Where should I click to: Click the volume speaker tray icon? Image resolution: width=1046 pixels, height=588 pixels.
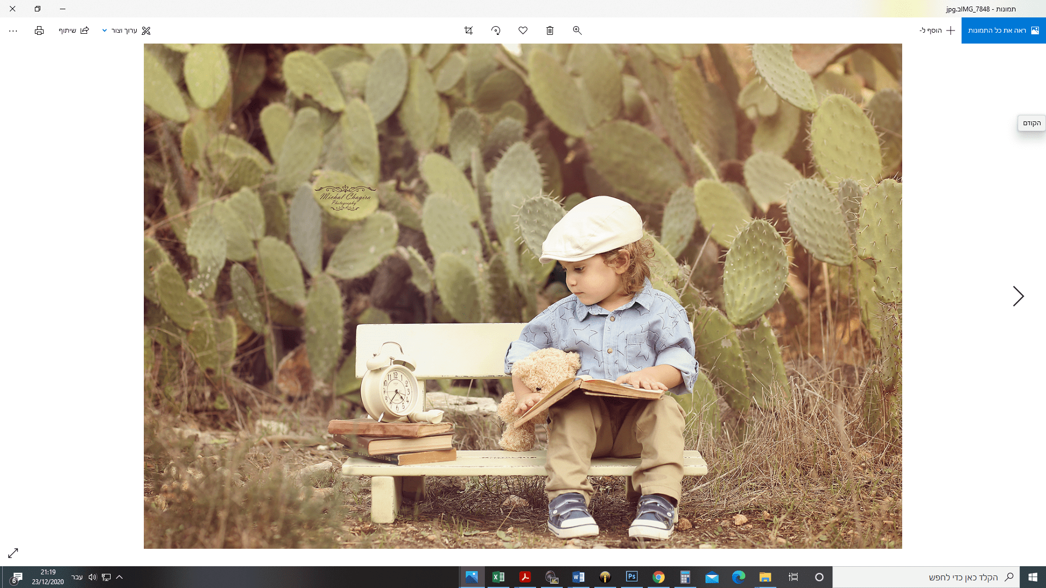click(92, 577)
